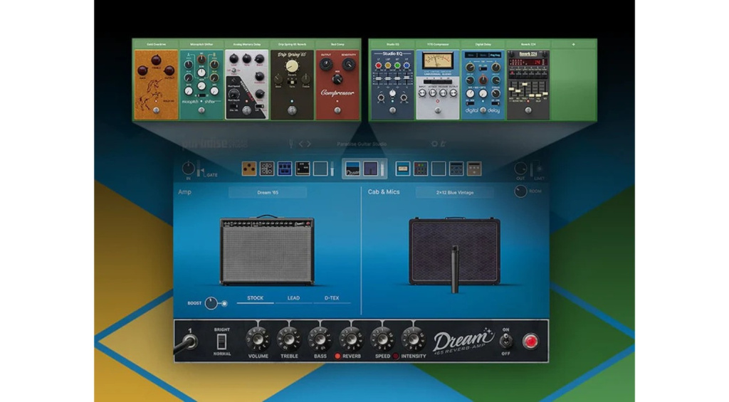Image resolution: width=729 pixels, height=402 pixels.
Task: Select the Micropitch Shifter slot icon
Action: pyautogui.click(x=267, y=169)
